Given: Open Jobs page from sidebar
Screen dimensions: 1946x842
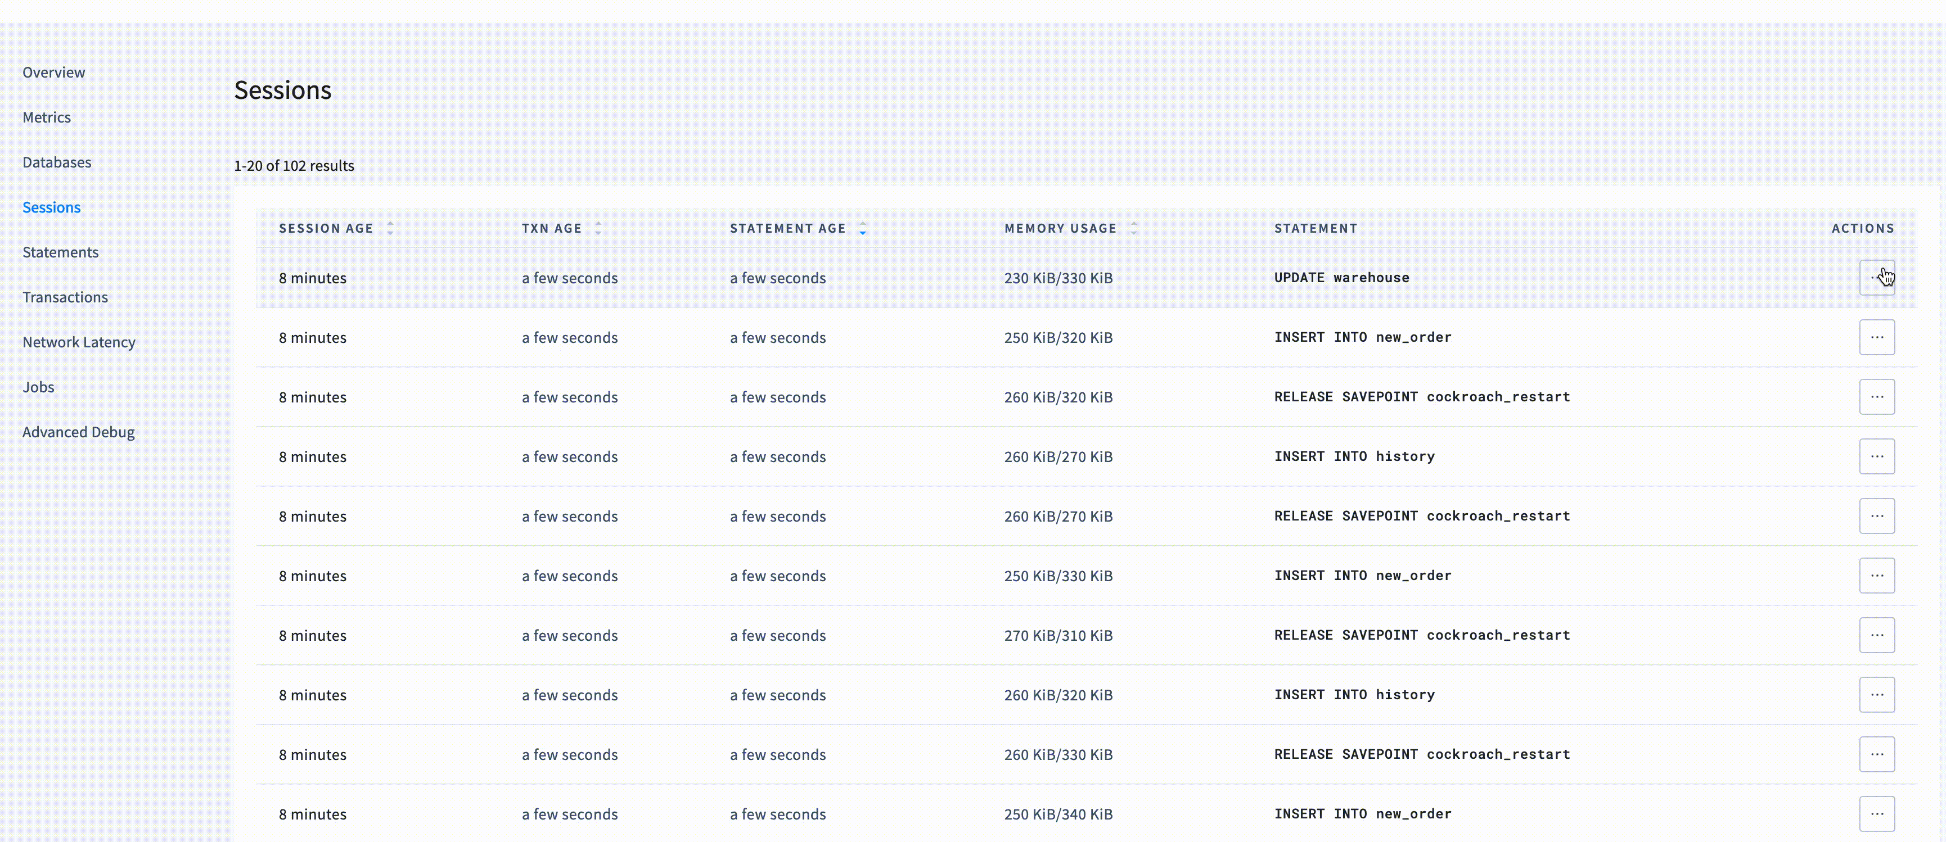Looking at the screenshot, I should pyautogui.click(x=39, y=387).
